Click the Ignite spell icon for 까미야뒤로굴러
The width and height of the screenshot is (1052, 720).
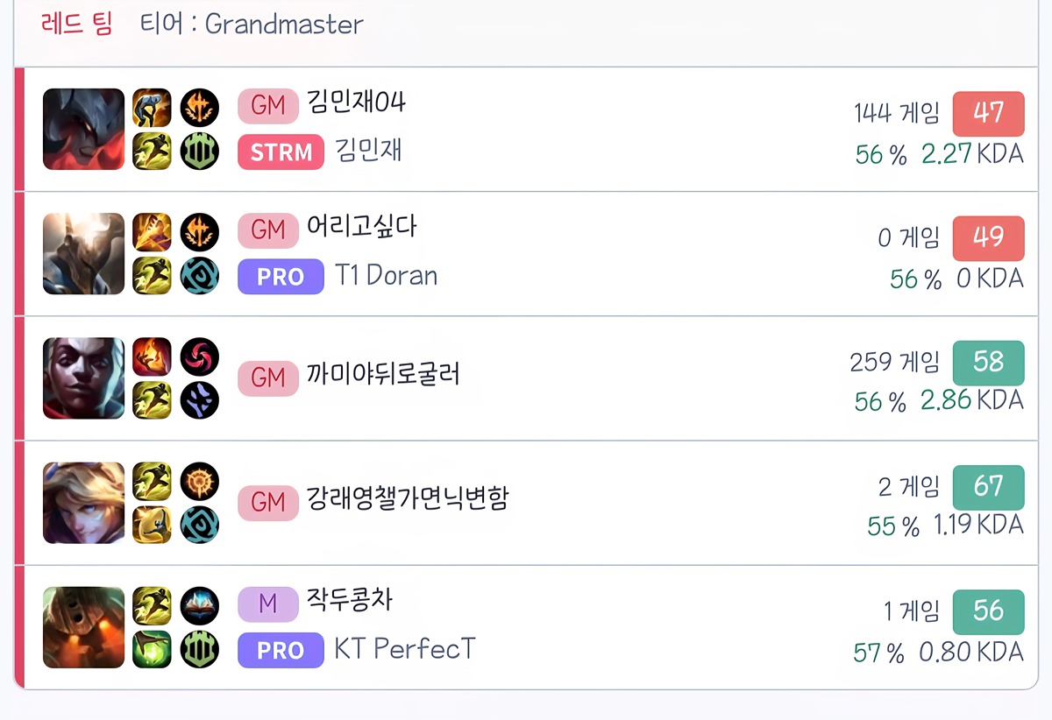pos(152,356)
